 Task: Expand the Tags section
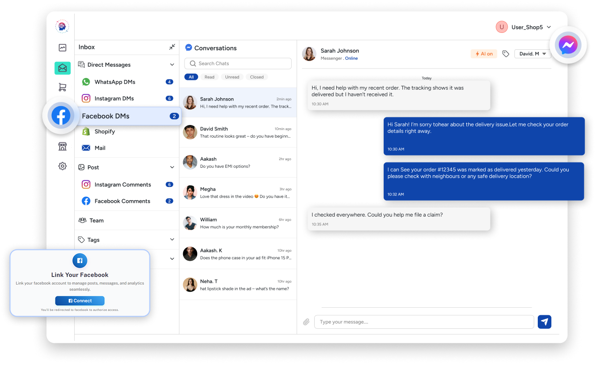[172, 240]
